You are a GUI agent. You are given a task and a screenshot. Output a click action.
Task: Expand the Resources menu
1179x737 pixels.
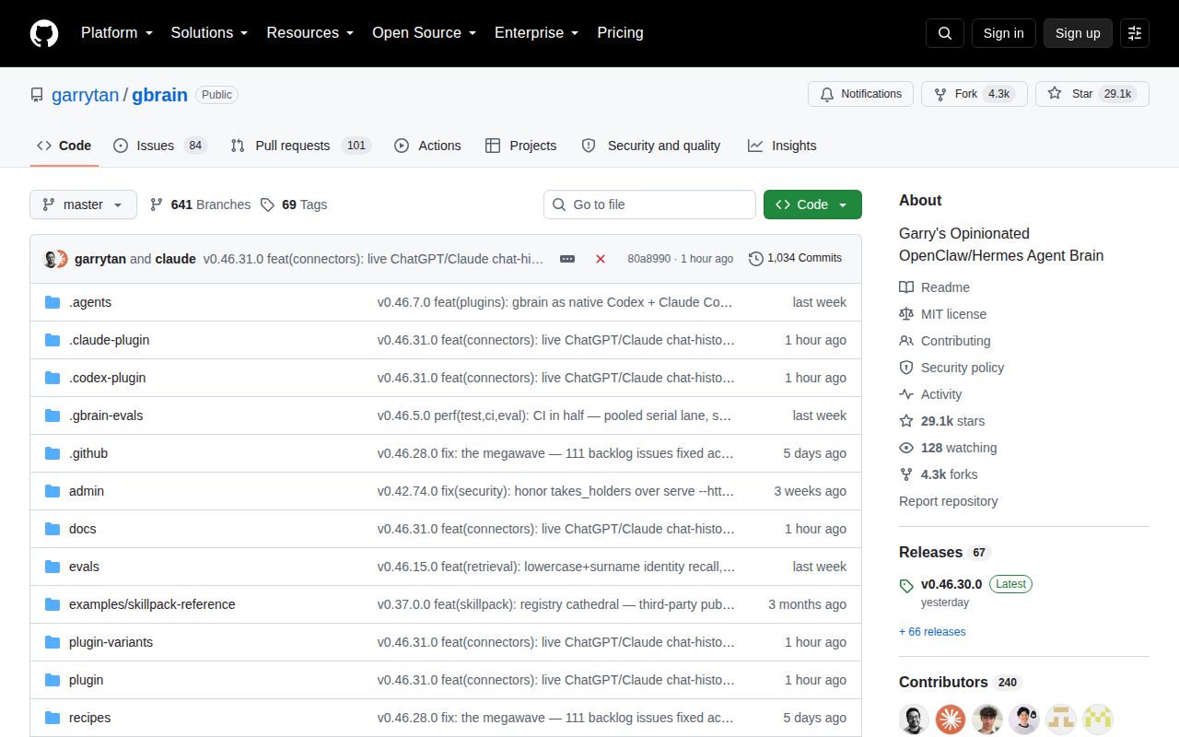[x=310, y=33]
